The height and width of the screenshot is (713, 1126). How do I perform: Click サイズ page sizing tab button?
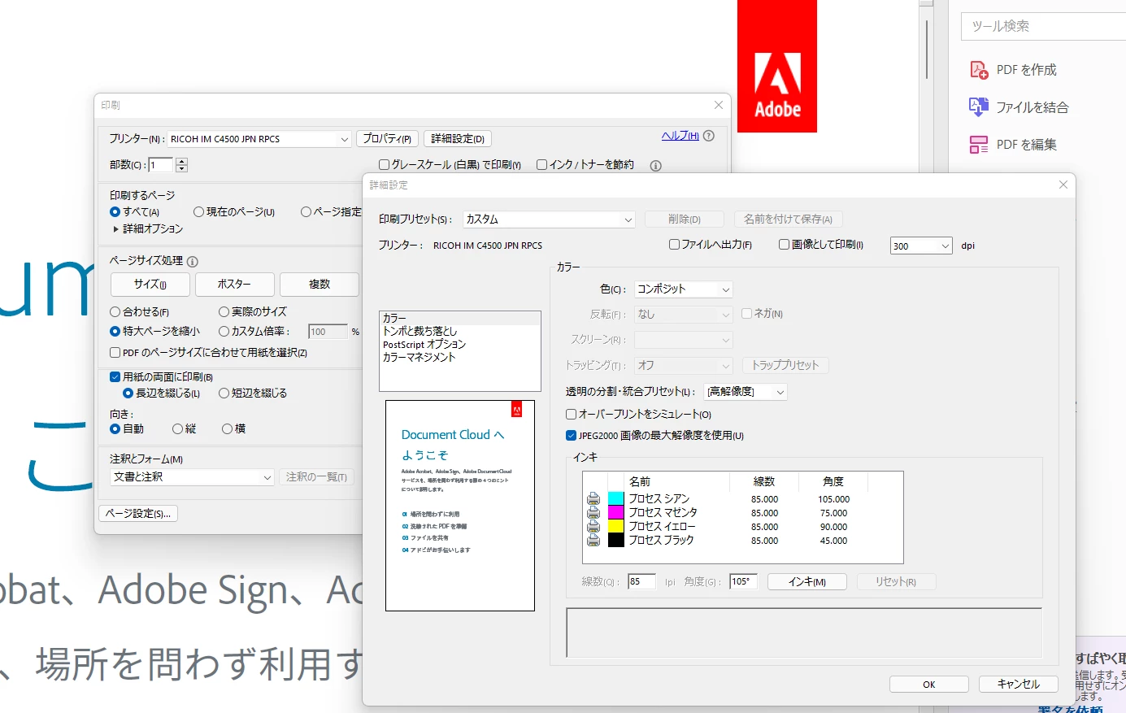click(150, 285)
